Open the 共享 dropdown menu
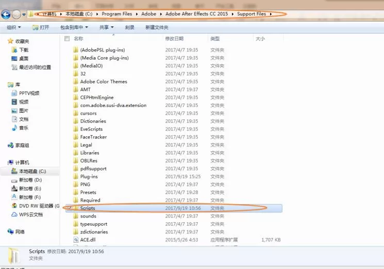Viewport: 384px width, 269px height. tap(107, 27)
